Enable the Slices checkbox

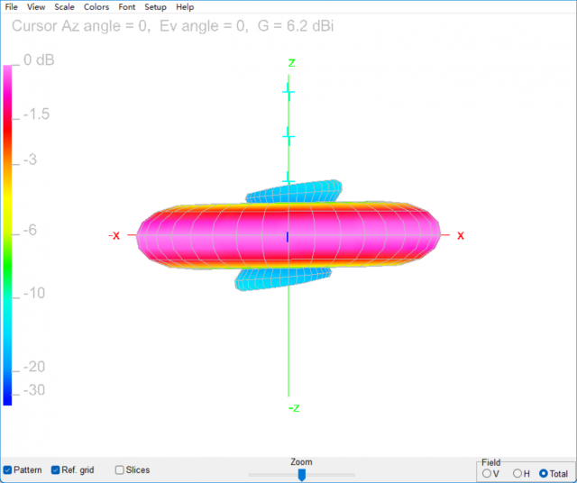[120, 470]
